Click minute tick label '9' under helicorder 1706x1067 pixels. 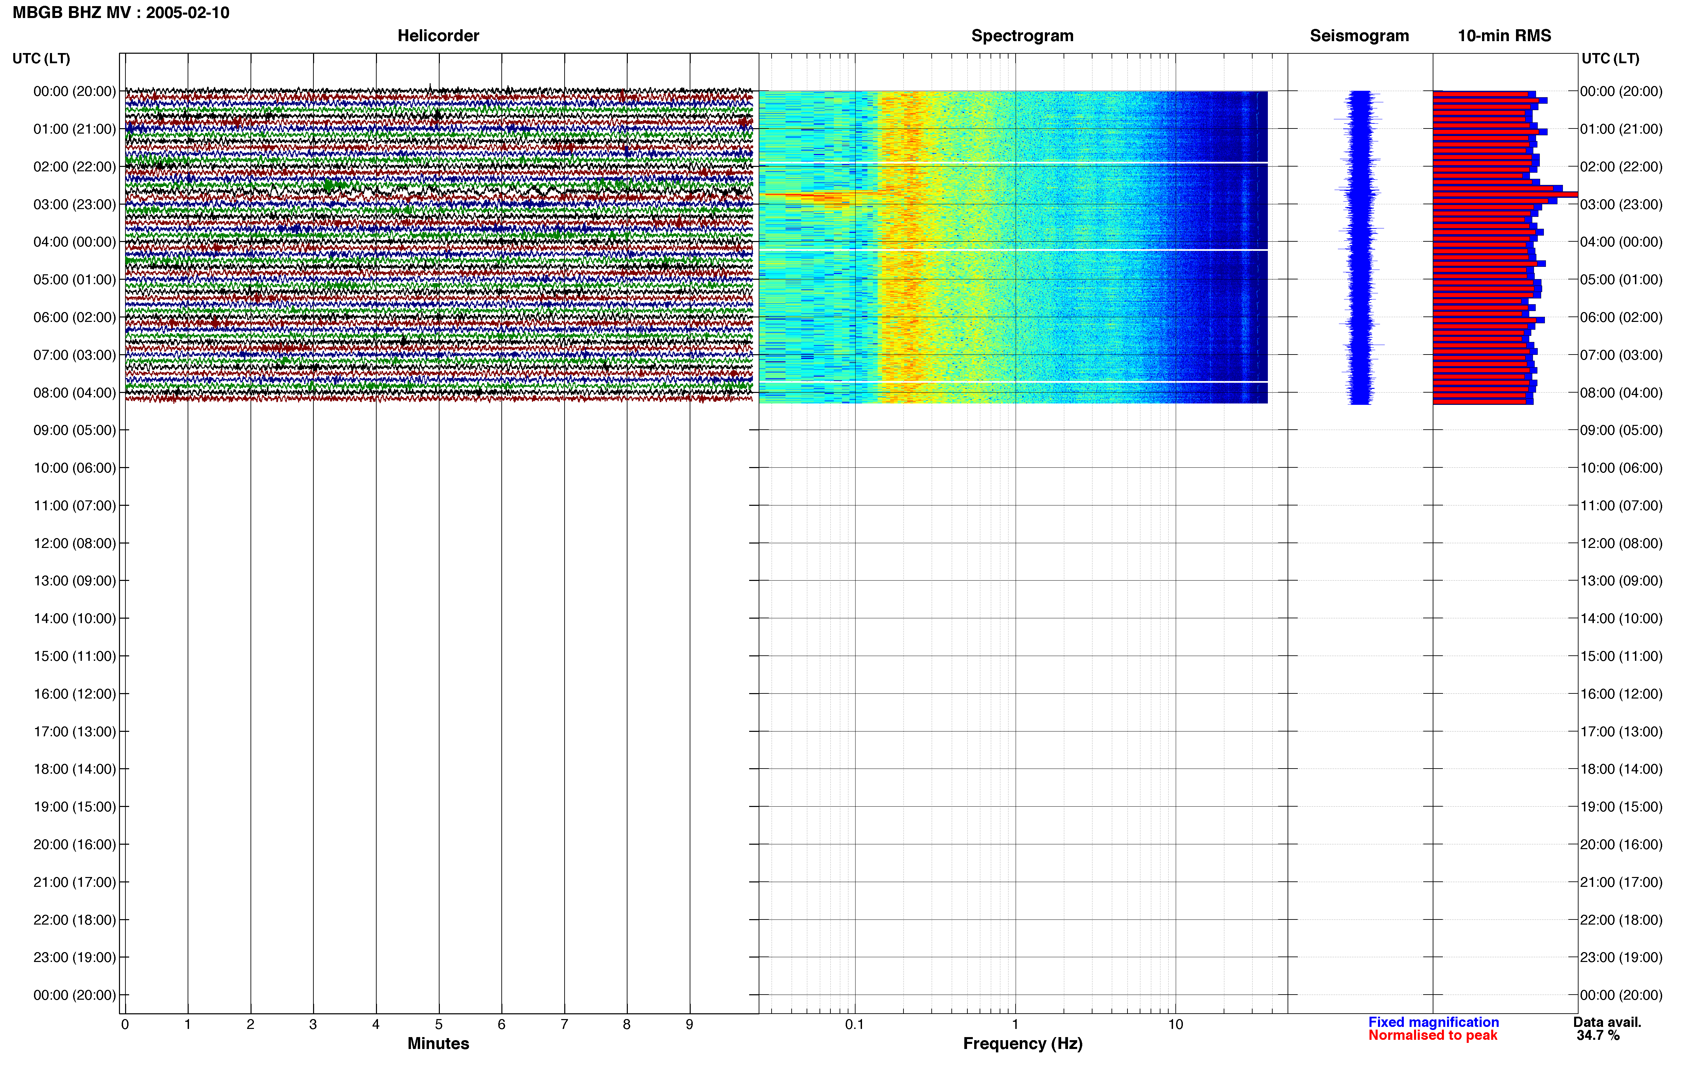click(x=689, y=1024)
